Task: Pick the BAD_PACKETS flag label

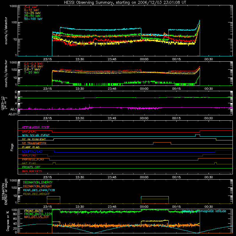Action: [x=32, y=171]
